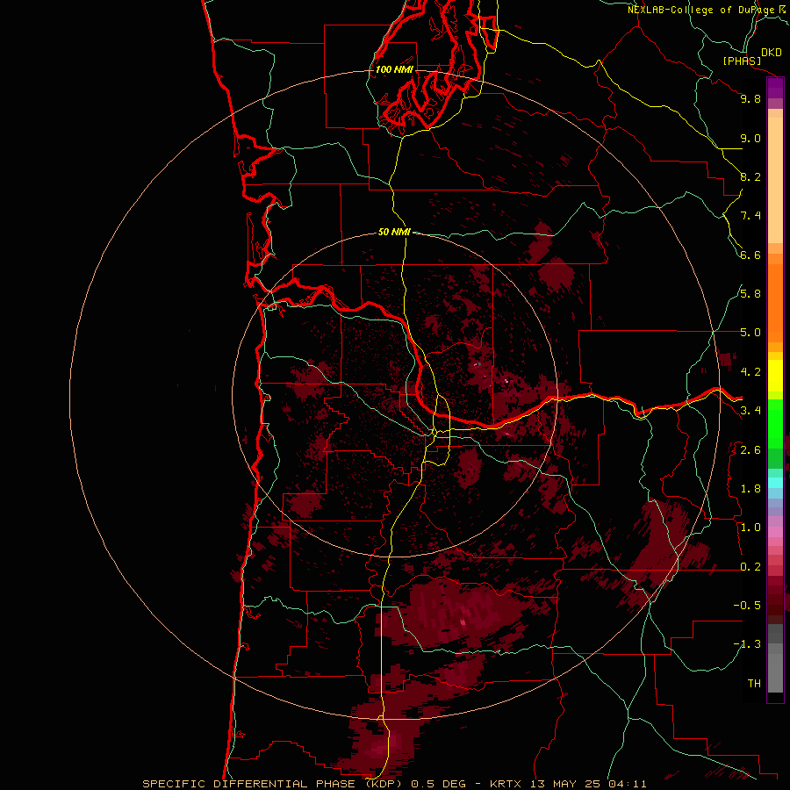
Task: Click the 9.8 value on the legend
Action: (750, 98)
